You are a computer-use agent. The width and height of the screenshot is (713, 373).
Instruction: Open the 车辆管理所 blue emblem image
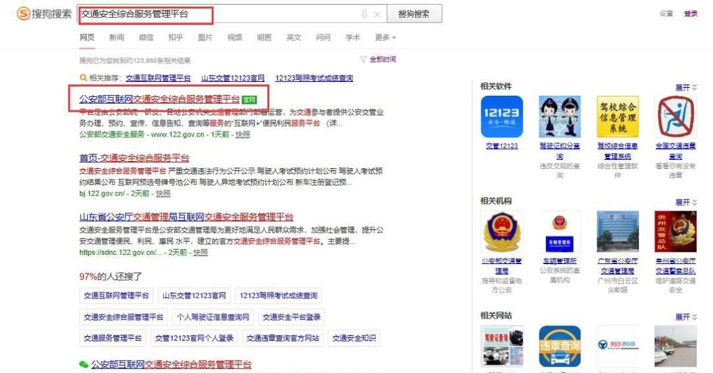coord(559,232)
